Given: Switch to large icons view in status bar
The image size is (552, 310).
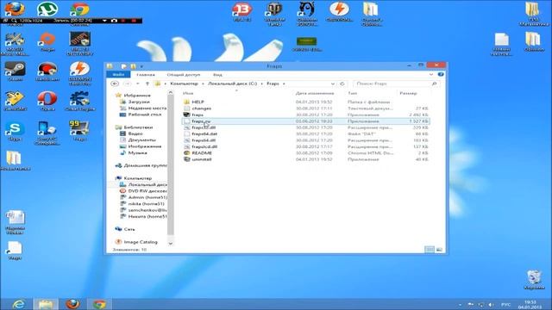Looking at the screenshot, I should click(x=439, y=249).
